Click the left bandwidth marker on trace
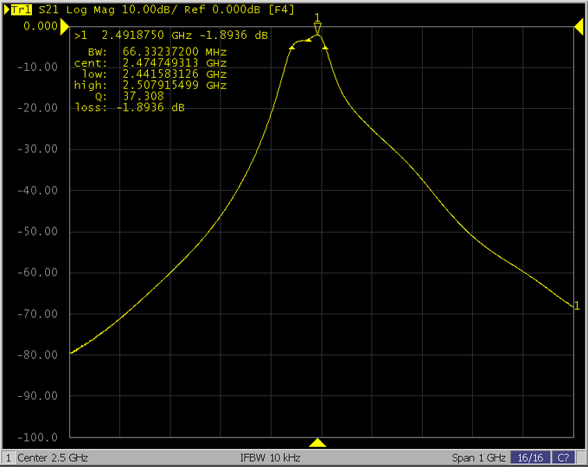This screenshot has height=467, width=588. click(x=291, y=47)
